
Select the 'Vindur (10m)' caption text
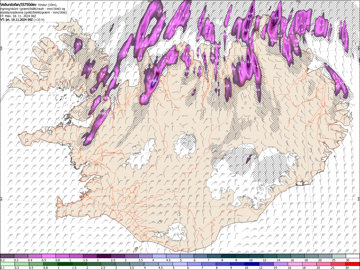click(x=47, y=5)
